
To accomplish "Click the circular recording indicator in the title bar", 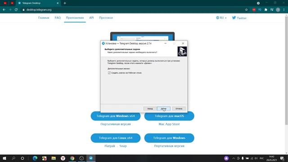I will pos(258,3).
